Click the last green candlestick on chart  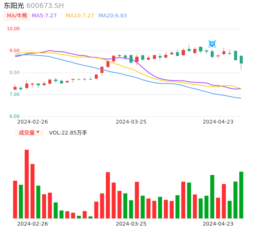click(241, 60)
